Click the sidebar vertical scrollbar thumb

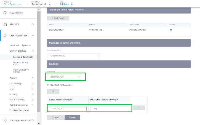pos(39,62)
